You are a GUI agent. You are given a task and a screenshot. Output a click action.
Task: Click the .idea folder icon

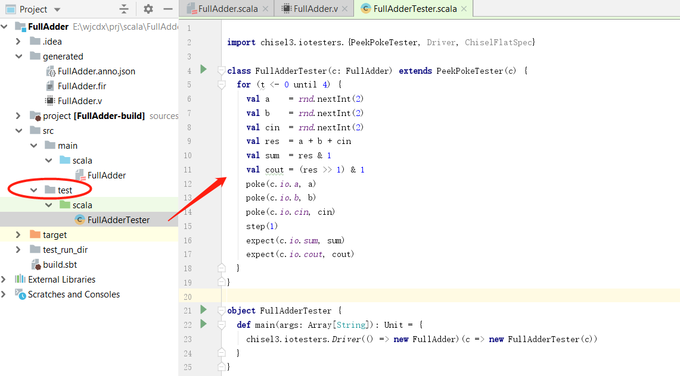click(35, 41)
